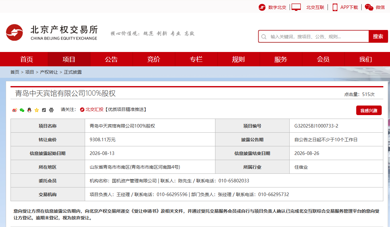Click the 自公告之日起不少于10个工作日 cell
The image size is (390, 227).
pos(336,140)
